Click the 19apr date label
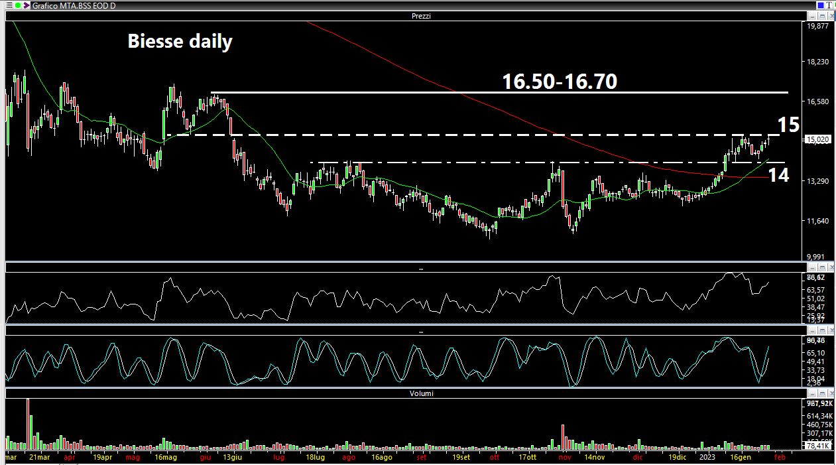The height and width of the screenshot is (465, 836). pos(101,458)
